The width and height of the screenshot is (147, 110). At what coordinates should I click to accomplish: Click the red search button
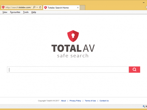pyautogui.click(x=134, y=70)
